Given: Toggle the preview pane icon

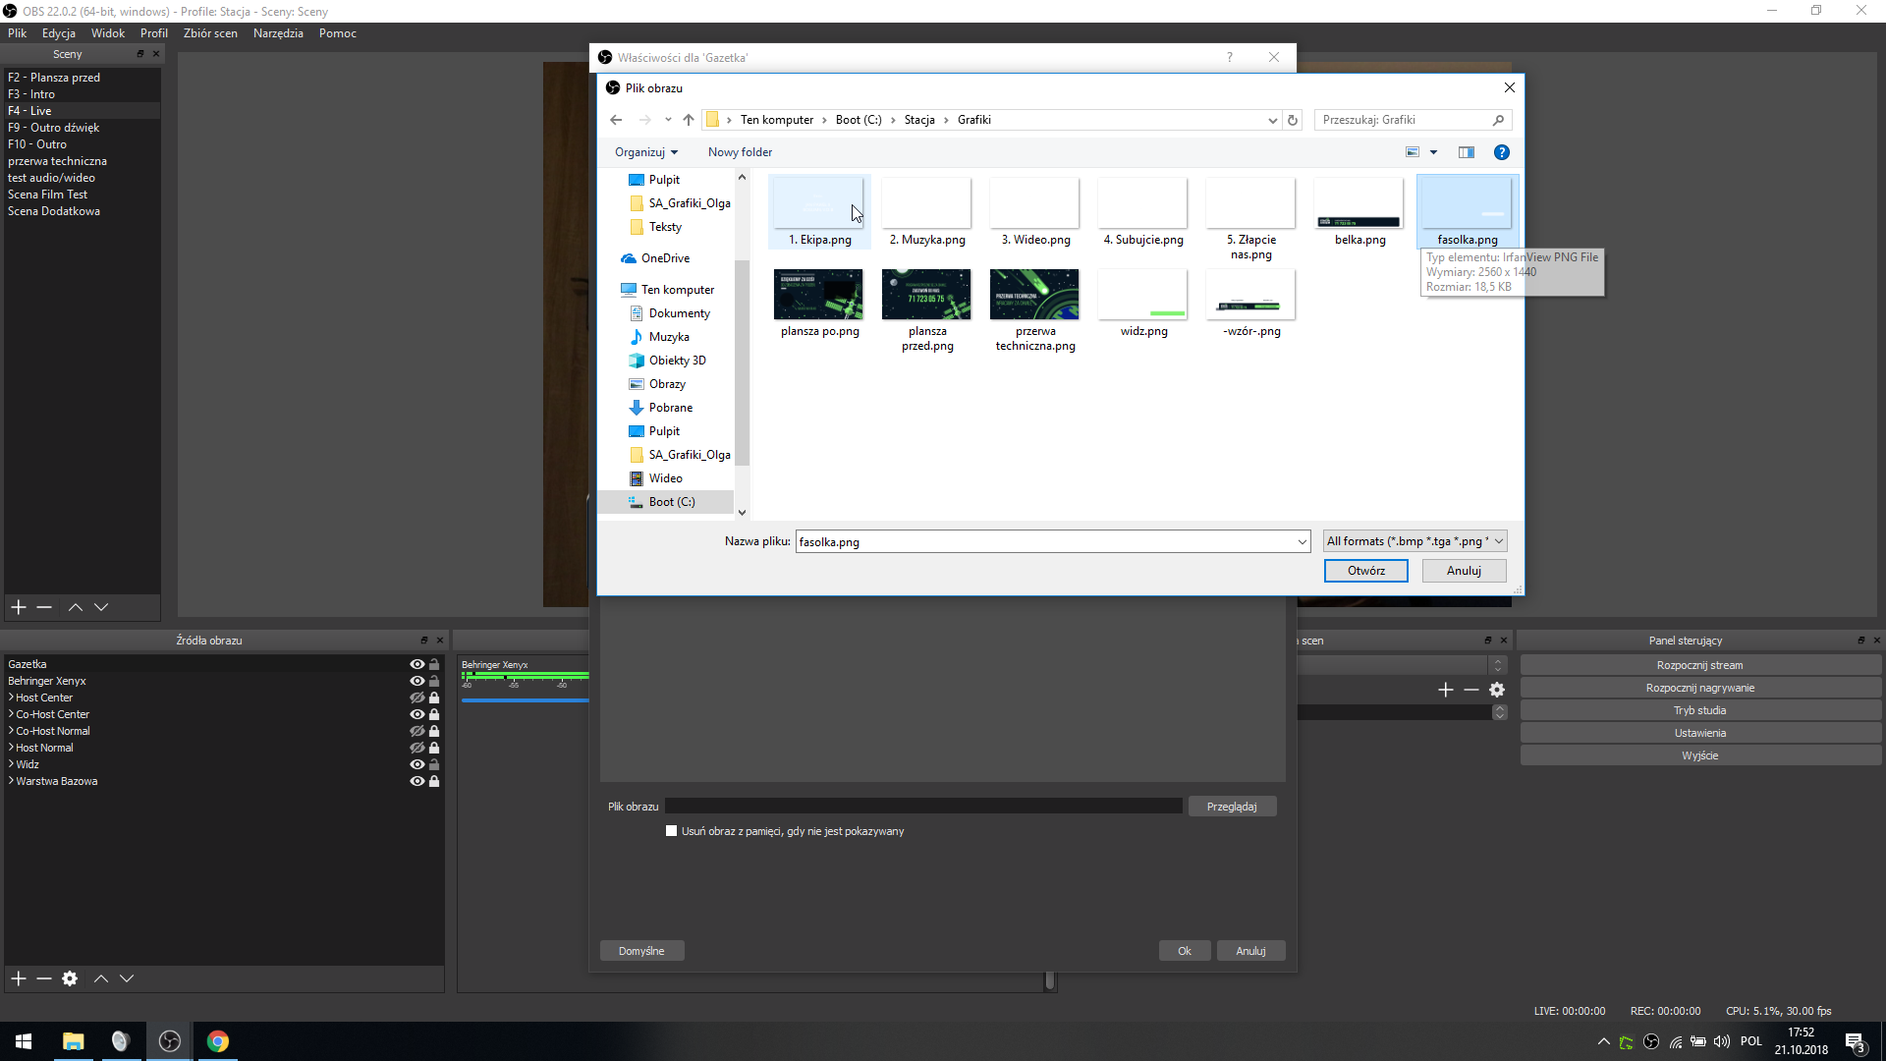Looking at the screenshot, I should point(1467,152).
